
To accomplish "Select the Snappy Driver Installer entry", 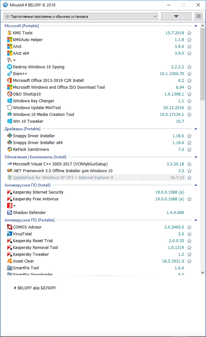I will pyautogui.click(x=34, y=136).
